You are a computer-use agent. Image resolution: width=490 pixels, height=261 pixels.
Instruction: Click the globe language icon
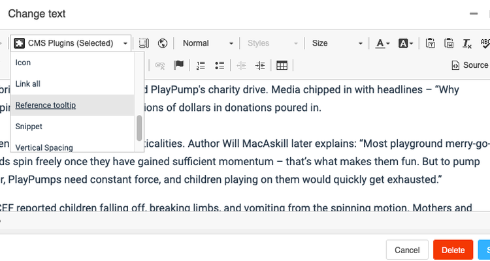click(x=162, y=44)
